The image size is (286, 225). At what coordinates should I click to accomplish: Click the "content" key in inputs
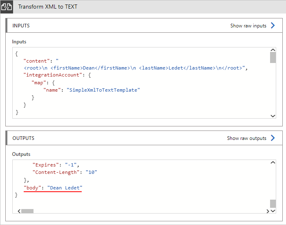[36, 61]
